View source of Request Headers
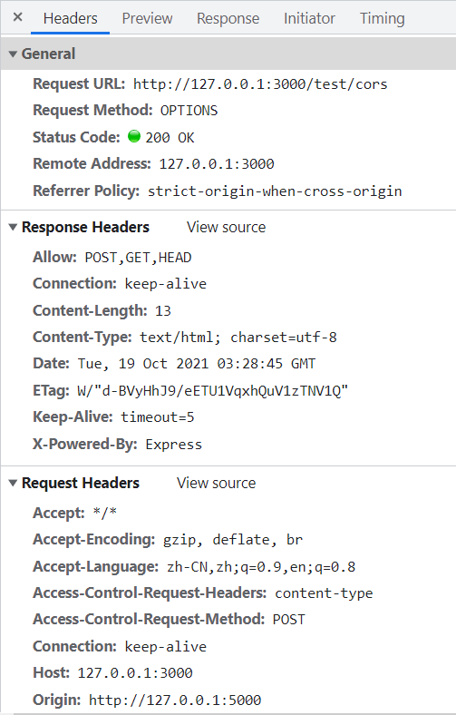 (x=217, y=483)
